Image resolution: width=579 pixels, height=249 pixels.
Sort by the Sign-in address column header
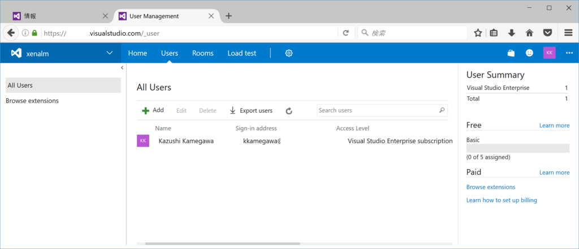point(256,128)
